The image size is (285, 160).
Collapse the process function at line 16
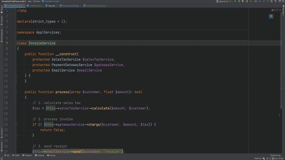pyautogui.click(x=16, y=92)
